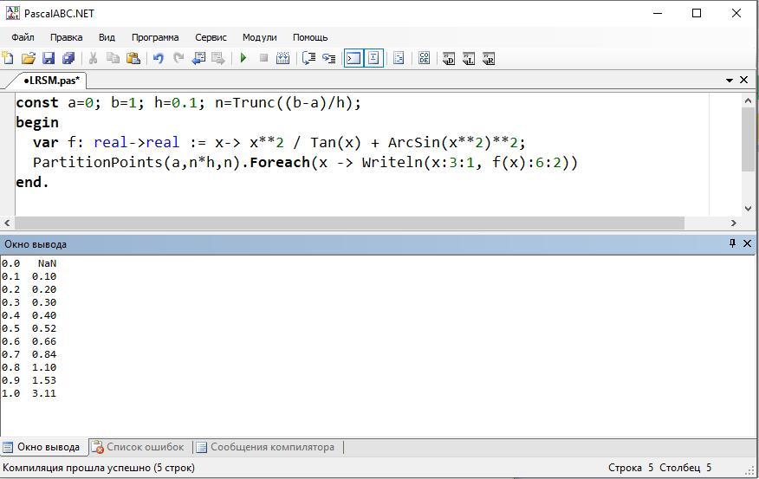Stop program execution
This screenshot has height=479, width=759.
click(x=263, y=58)
